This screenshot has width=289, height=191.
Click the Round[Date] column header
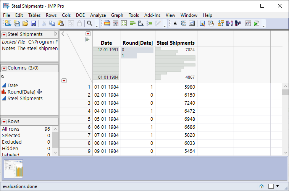138,43
